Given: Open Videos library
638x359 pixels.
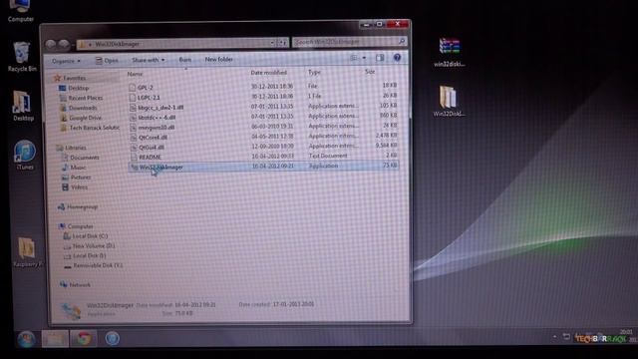Looking at the screenshot, I should click(75, 187).
